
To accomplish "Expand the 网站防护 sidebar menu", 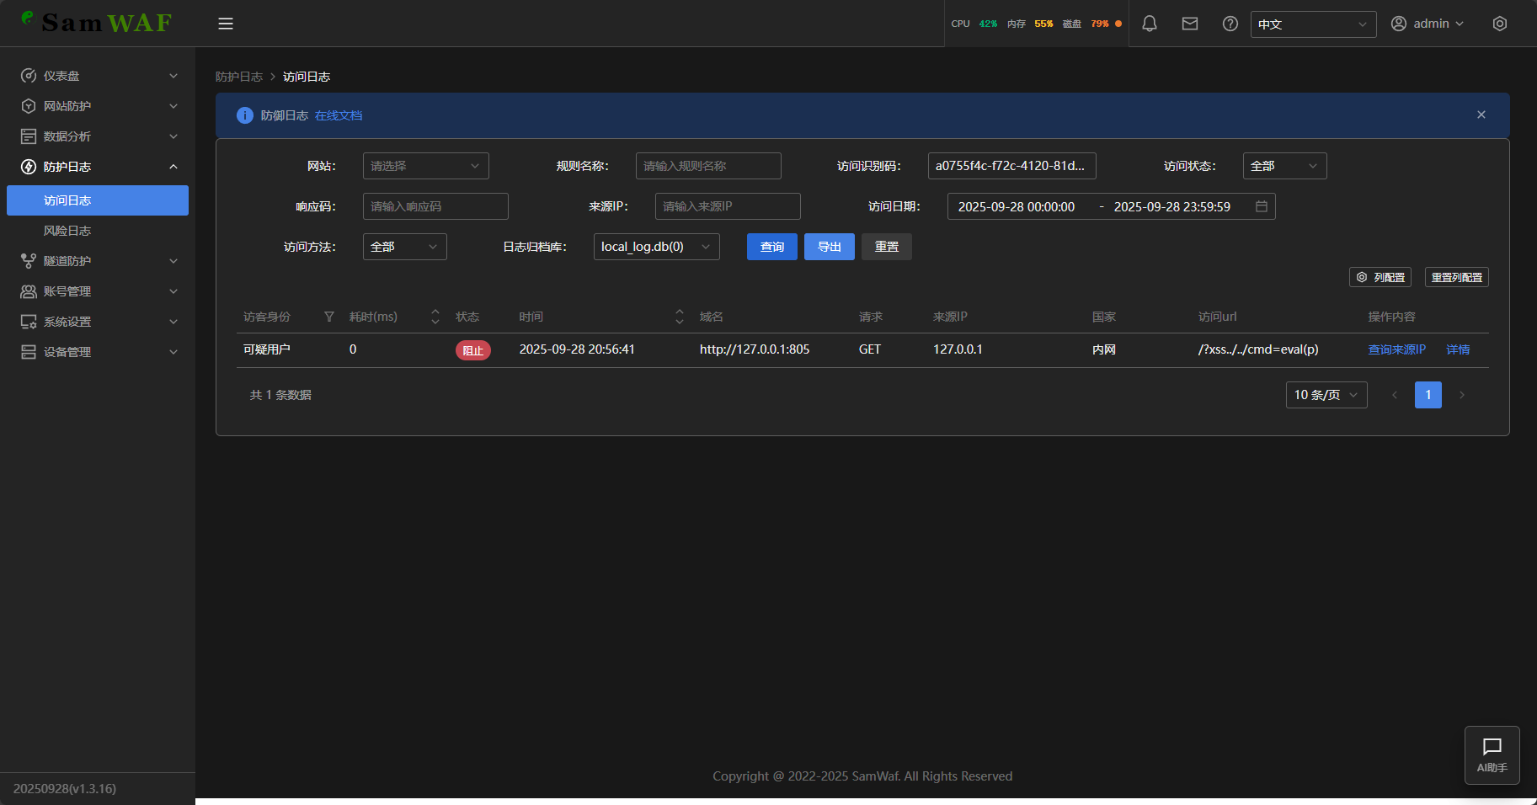I will [98, 106].
